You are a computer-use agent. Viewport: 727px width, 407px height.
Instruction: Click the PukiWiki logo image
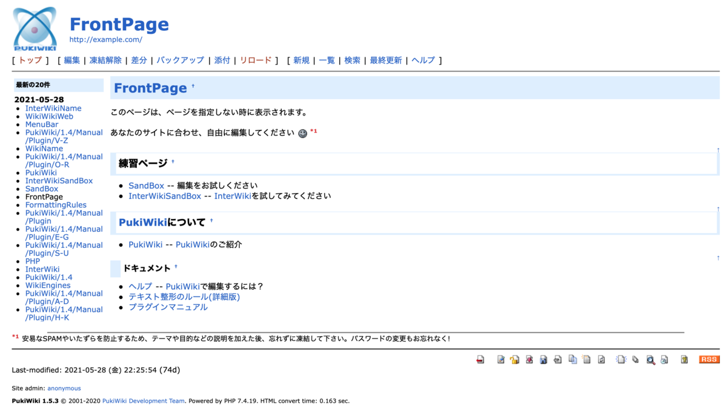(35, 28)
